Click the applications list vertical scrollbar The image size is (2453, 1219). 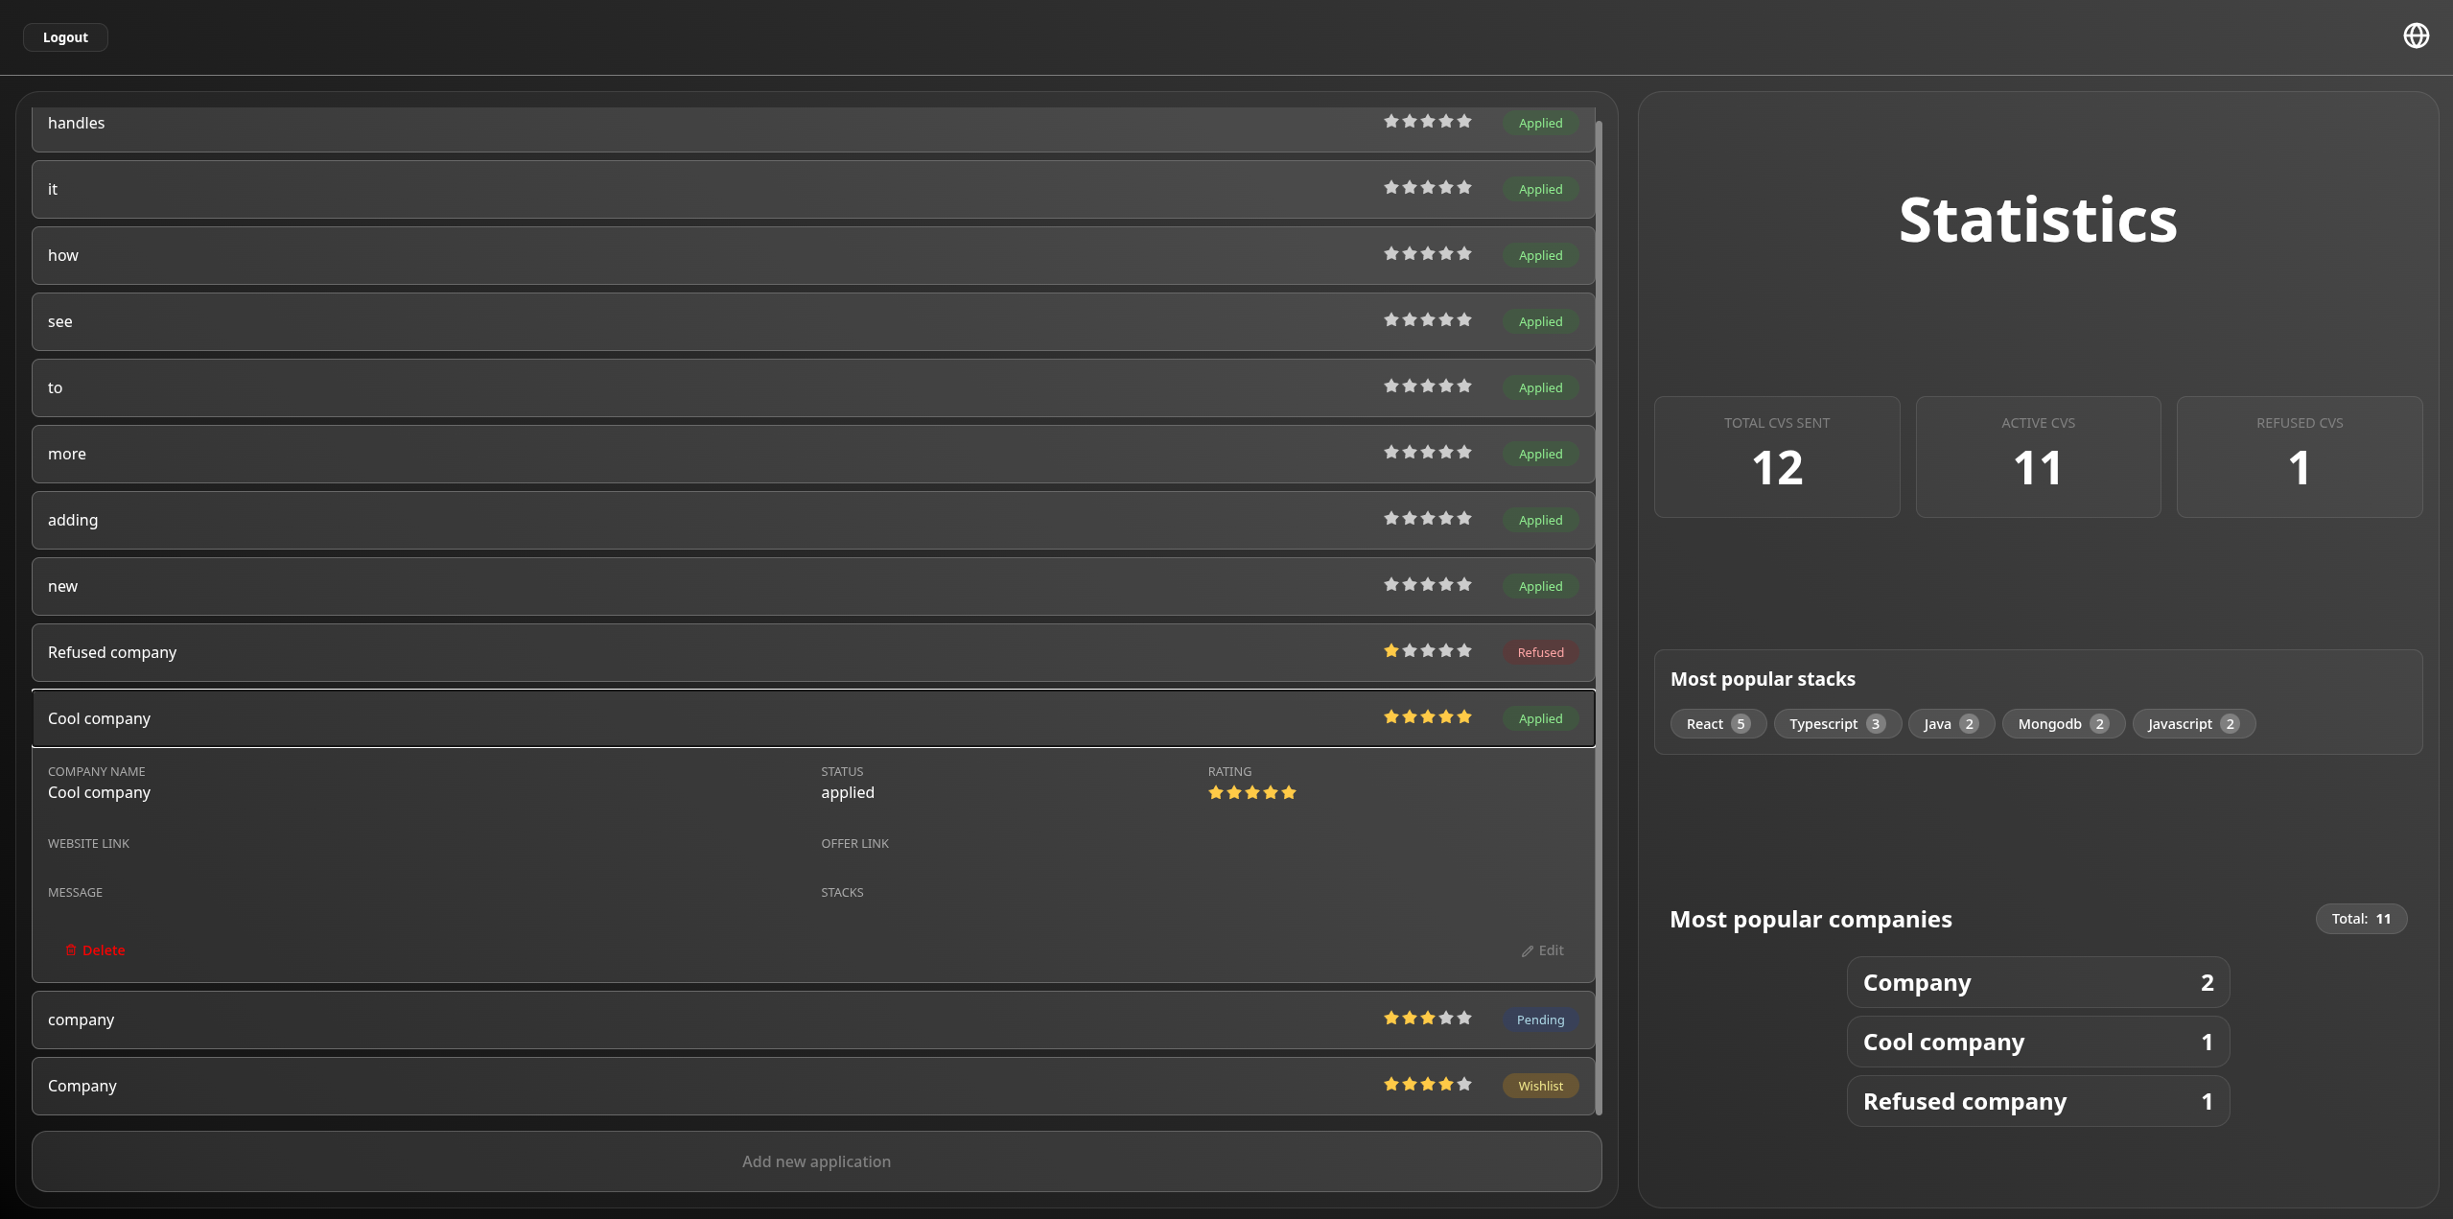point(1599,614)
